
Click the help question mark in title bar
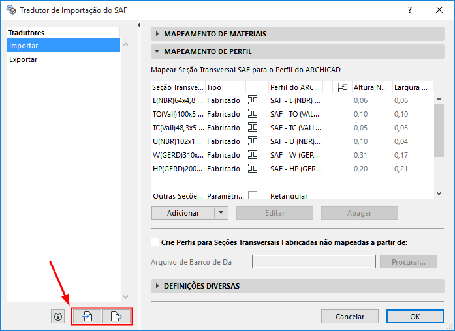tap(410, 10)
